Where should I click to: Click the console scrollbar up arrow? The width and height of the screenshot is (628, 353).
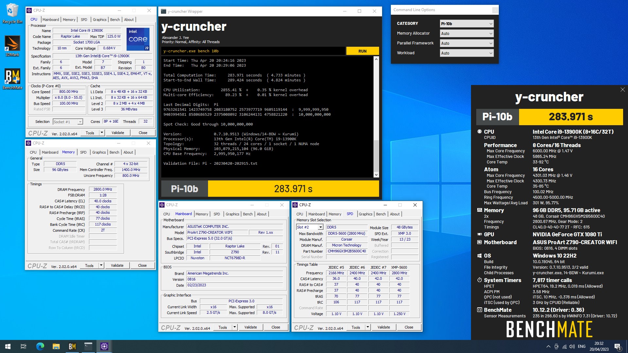point(376,59)
